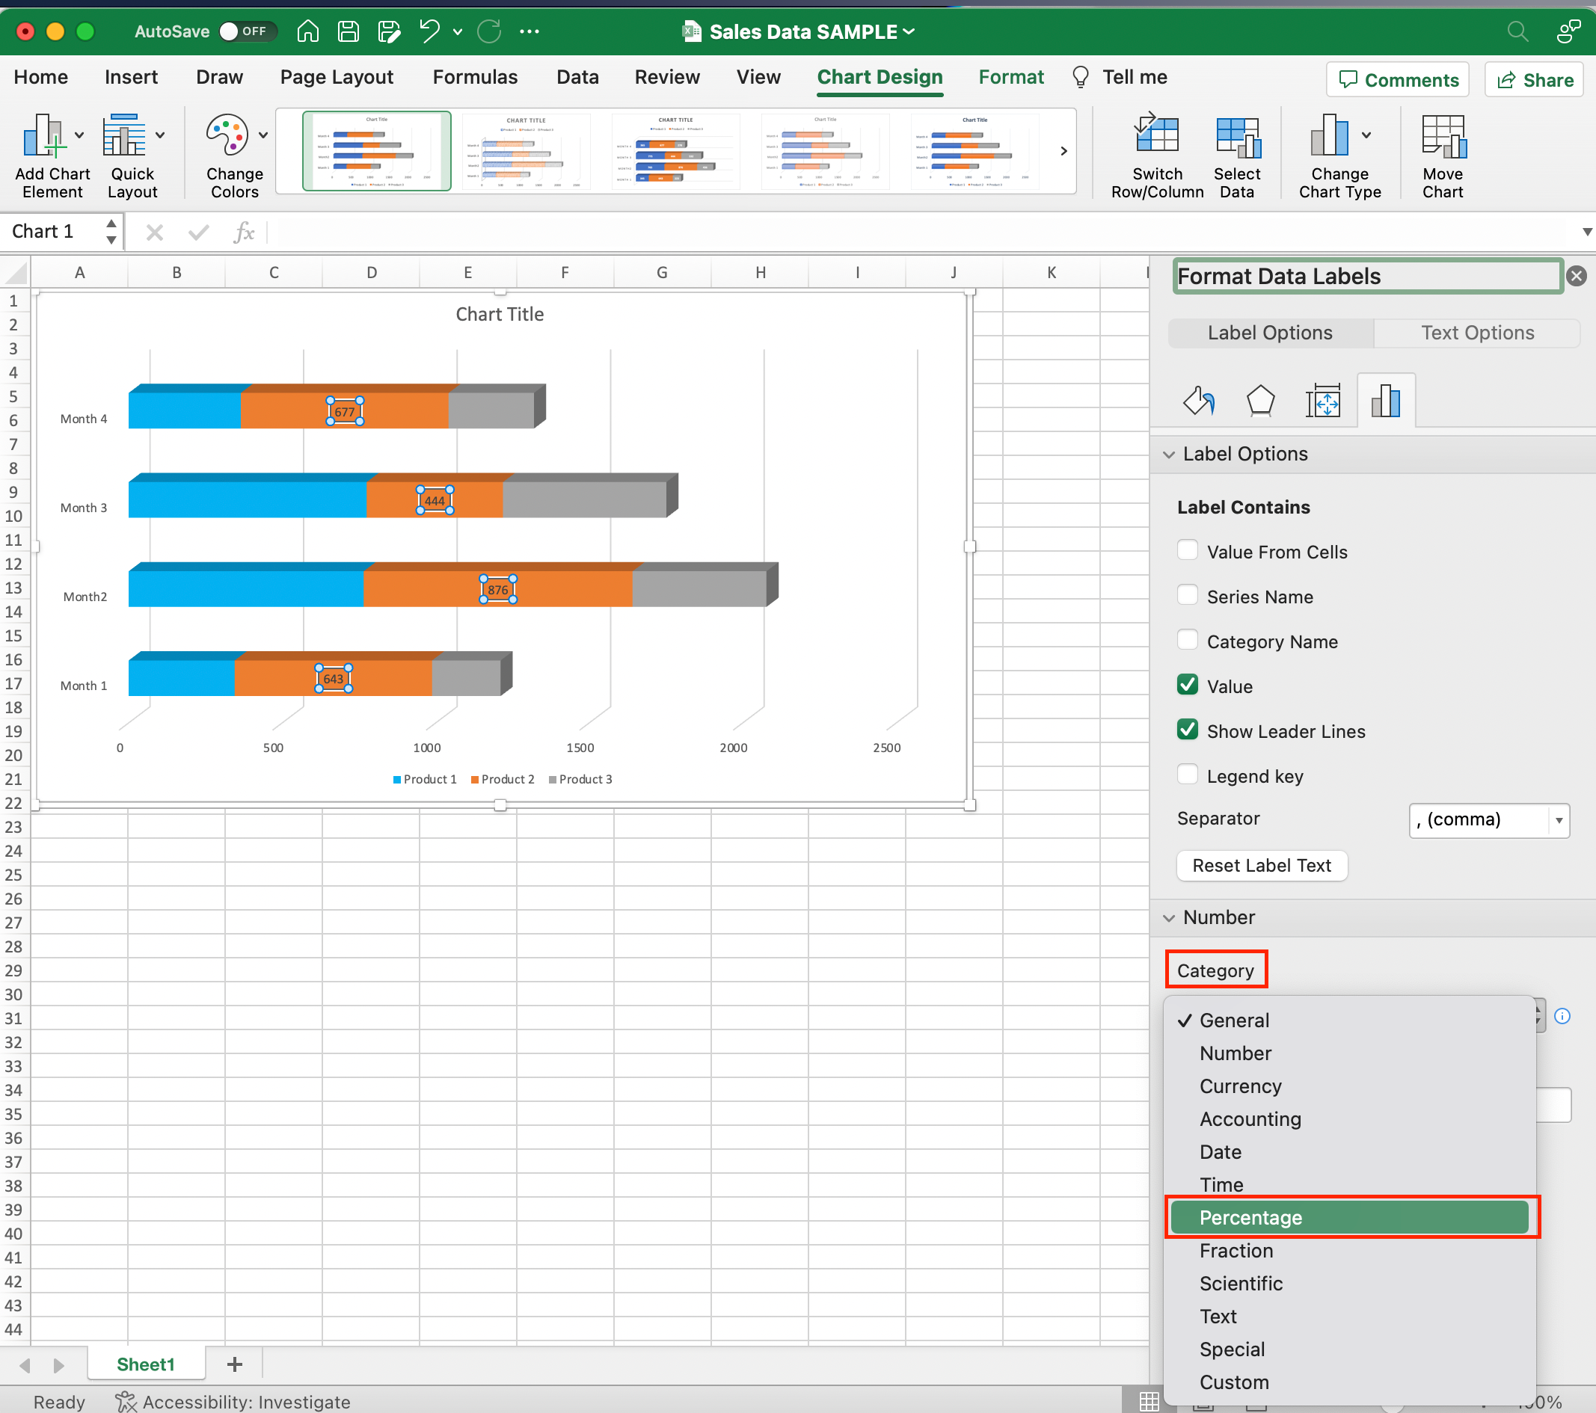Click the Chart Title text
This screenshot has height=1413, width=1596.
point(500,315)
